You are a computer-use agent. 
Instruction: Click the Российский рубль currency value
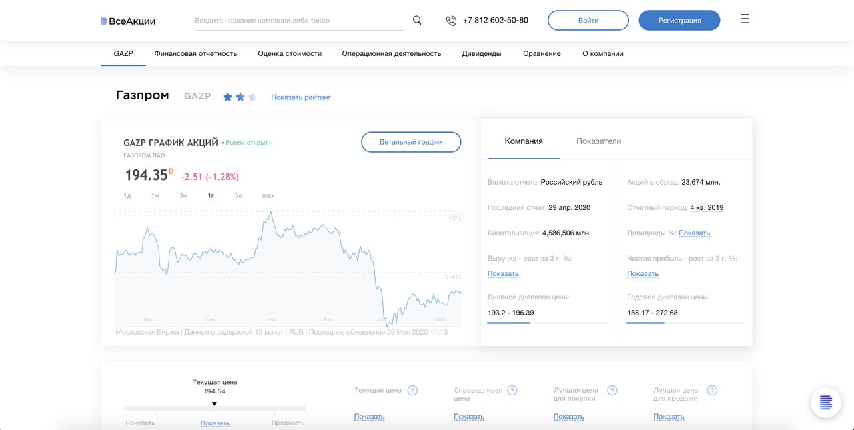click(572, 182)
